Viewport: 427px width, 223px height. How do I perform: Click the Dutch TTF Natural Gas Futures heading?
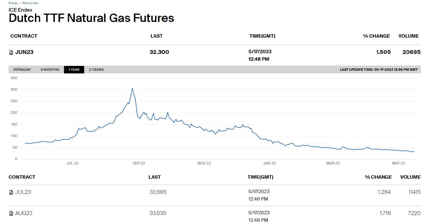[91, 18]
